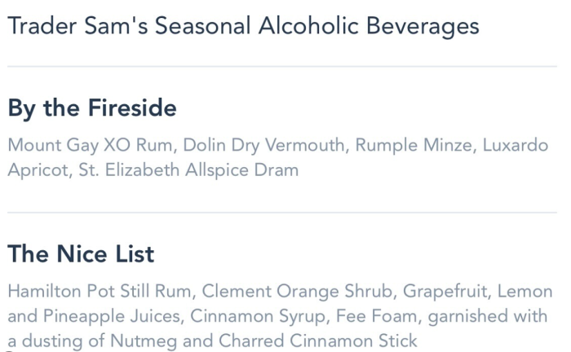Click the Luxardo word in the description
The image size is (571, 352).
point(516,145)
